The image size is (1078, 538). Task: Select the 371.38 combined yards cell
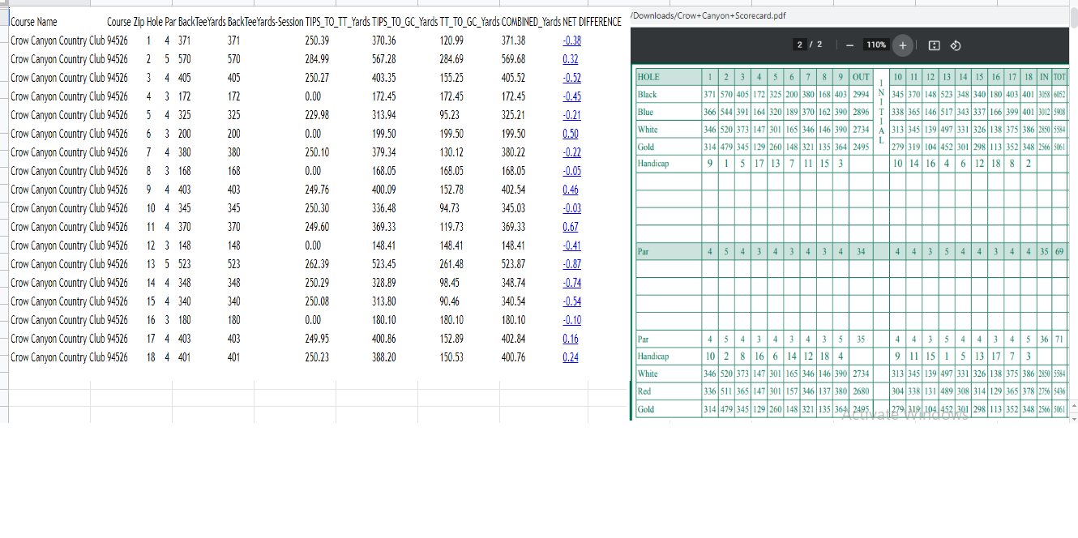513,41
